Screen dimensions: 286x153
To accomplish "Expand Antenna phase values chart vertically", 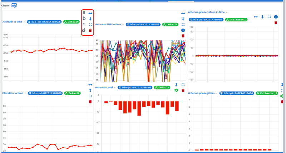I will [262, 17].
